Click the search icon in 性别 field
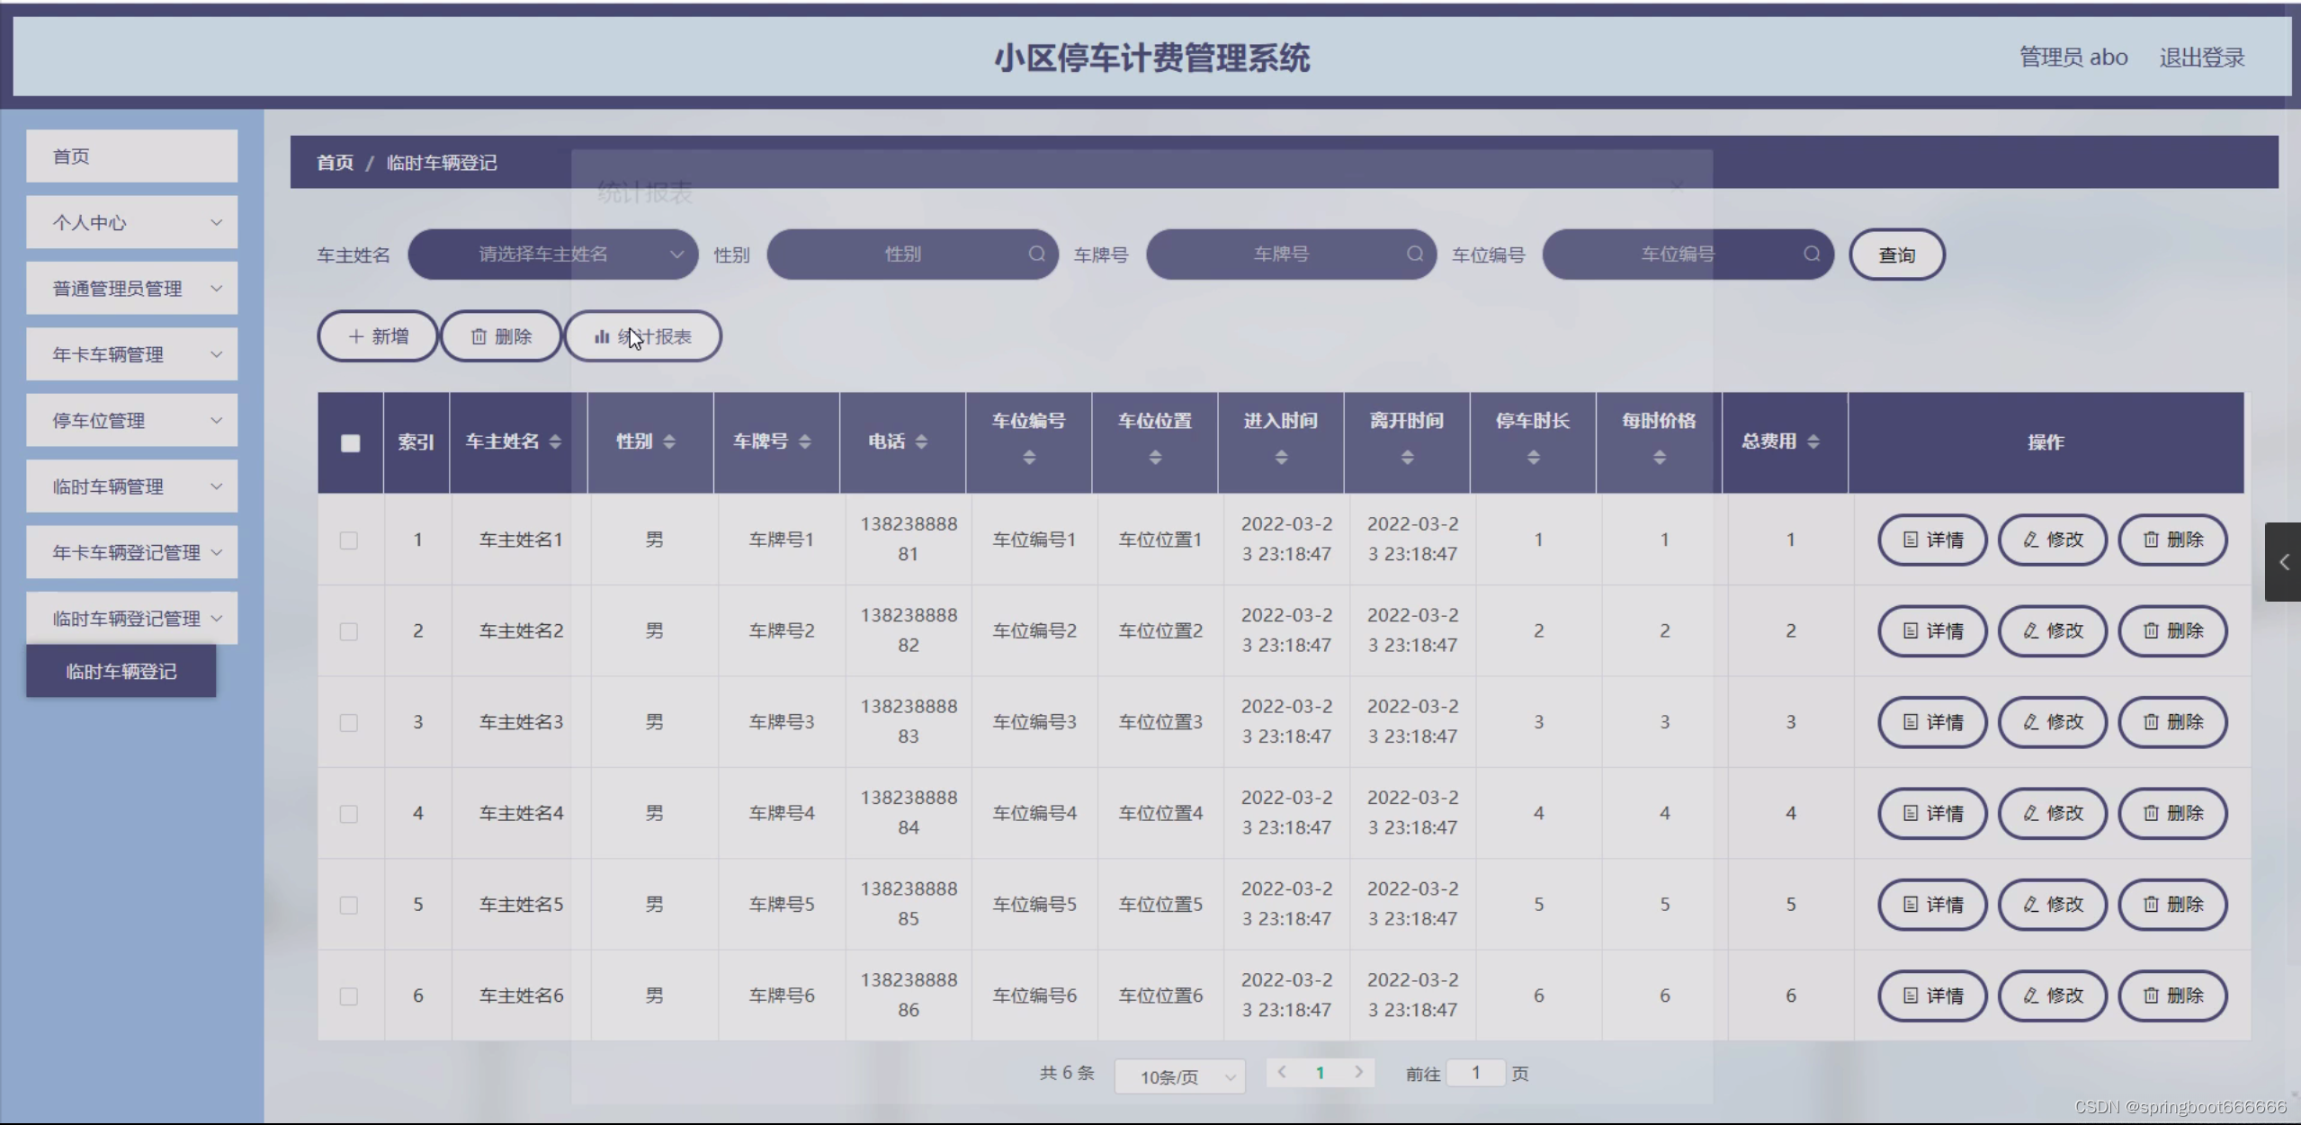Screen dimensions: 2301x1125 pos(1036,254)
